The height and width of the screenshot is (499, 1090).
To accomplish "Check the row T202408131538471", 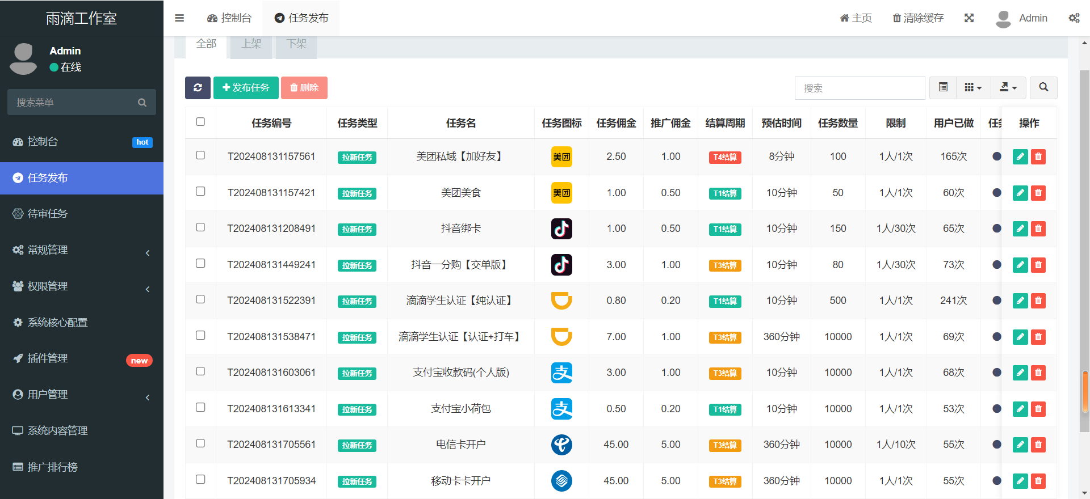I will [200, 336].
